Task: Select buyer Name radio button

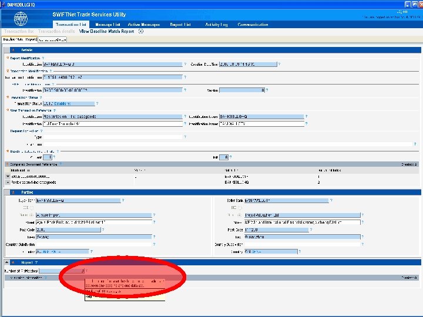Action: tap(32, 215)
